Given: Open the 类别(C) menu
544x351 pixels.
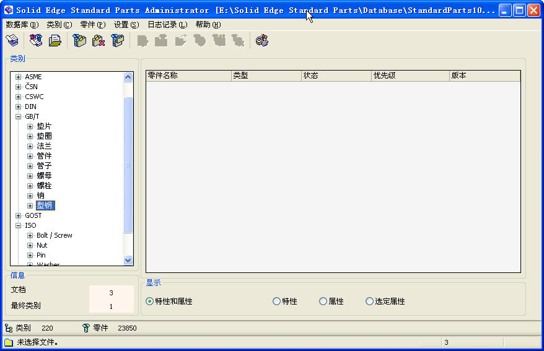Looking at the screenshot, I should [x=59, y=25].
